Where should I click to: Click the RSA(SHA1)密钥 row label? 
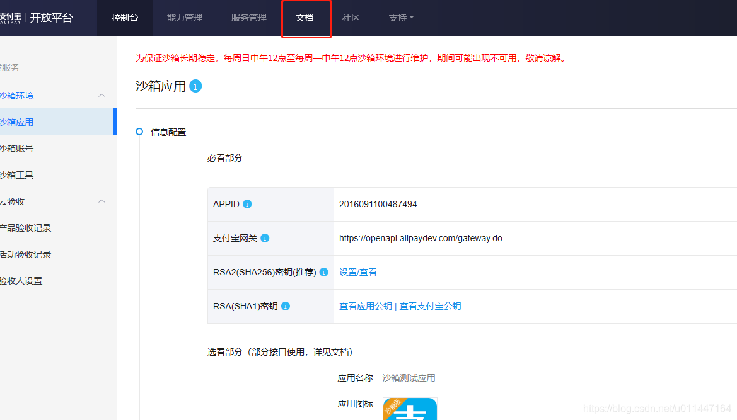tap(245, 307)
